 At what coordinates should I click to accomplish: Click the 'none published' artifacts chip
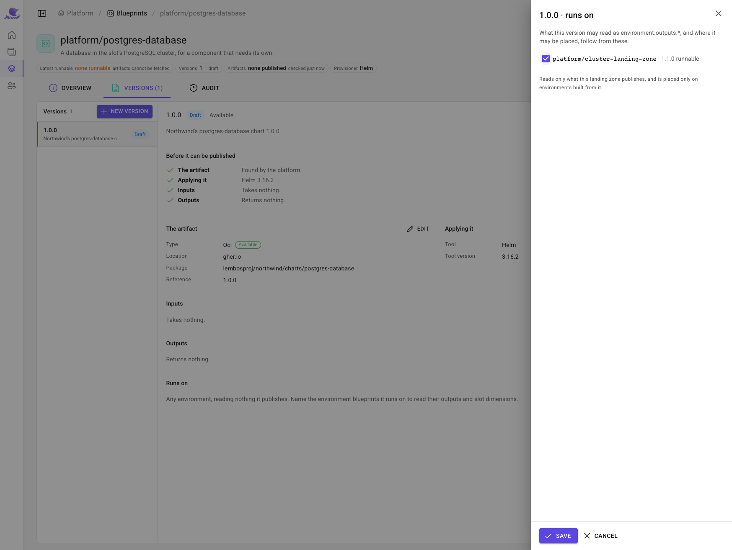coord(276,68)
